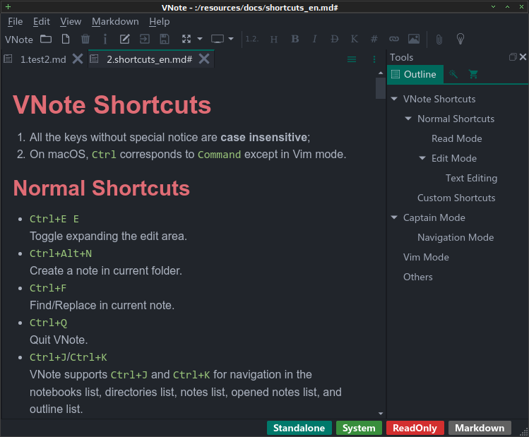Open the opened notes list icon

(352, 59)
